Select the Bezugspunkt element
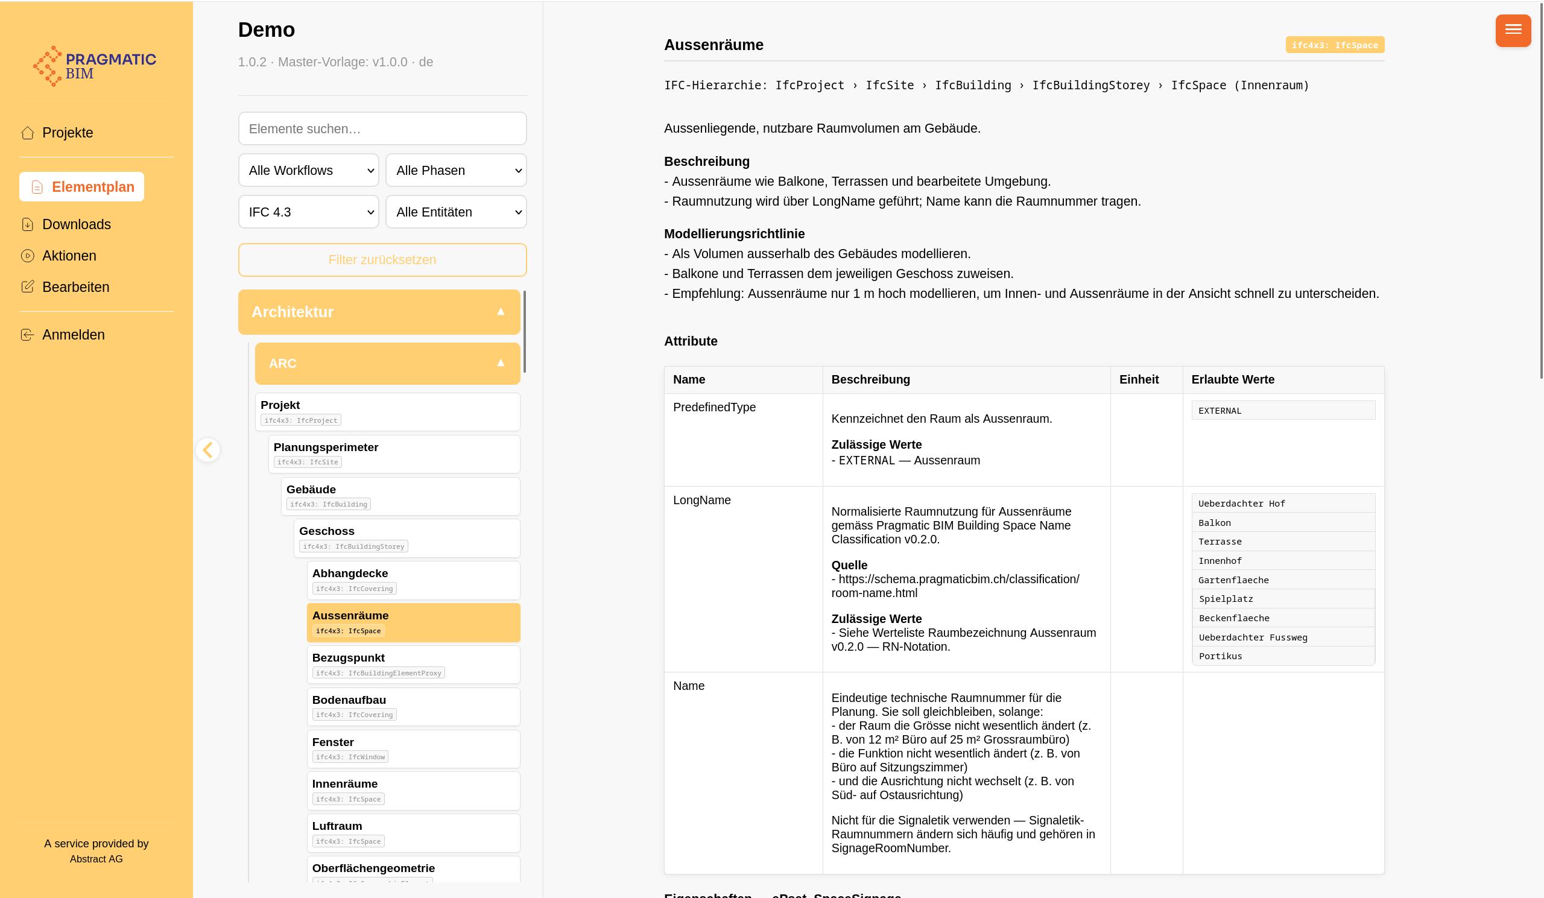The image size is (1544, 898). coord(414,665)
